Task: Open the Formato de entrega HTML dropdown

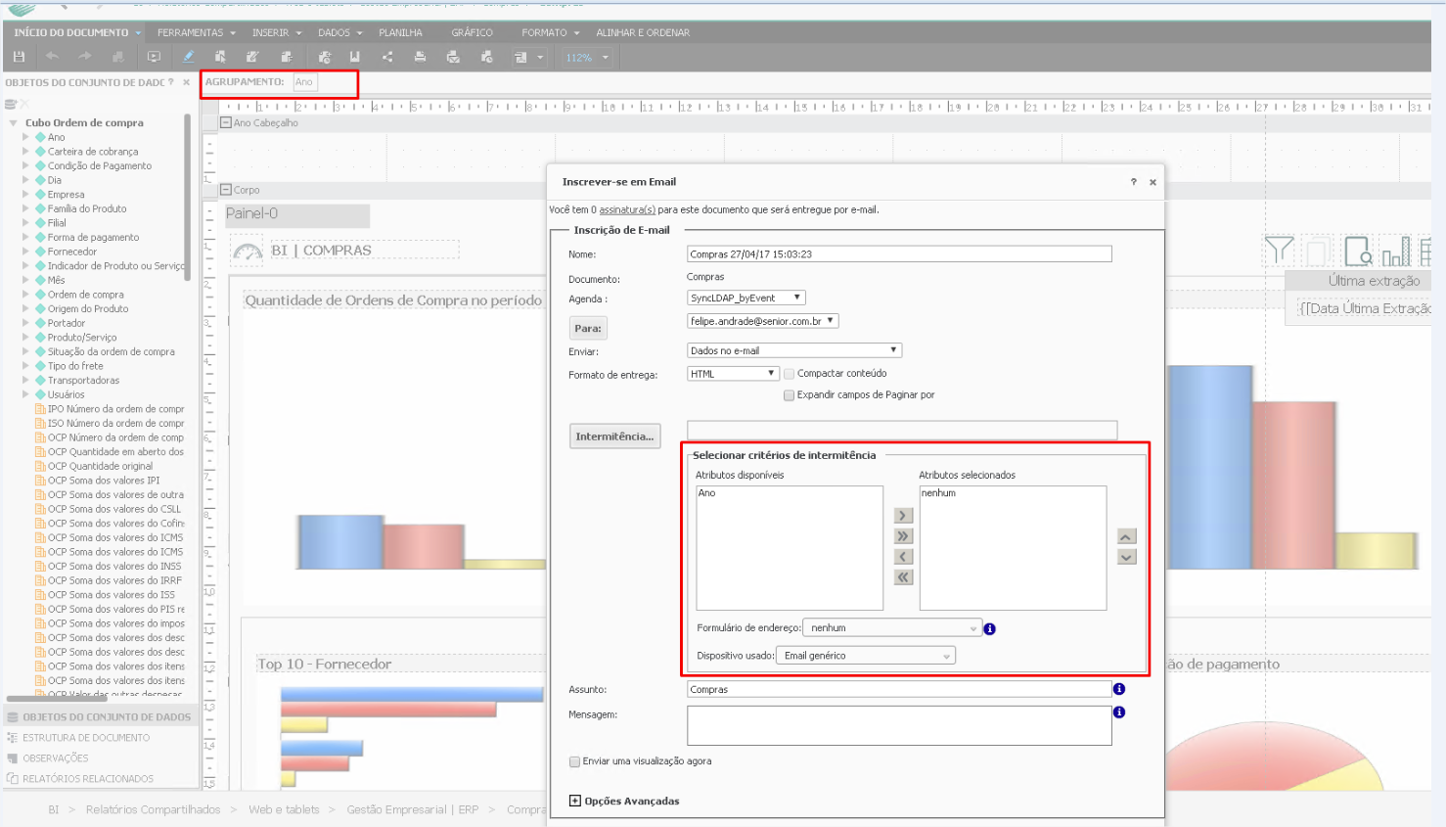Action: point(733,374)
